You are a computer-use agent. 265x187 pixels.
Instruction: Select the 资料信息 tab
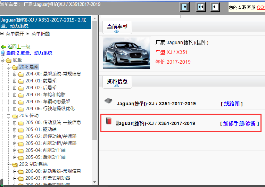[x=117, y=82]
